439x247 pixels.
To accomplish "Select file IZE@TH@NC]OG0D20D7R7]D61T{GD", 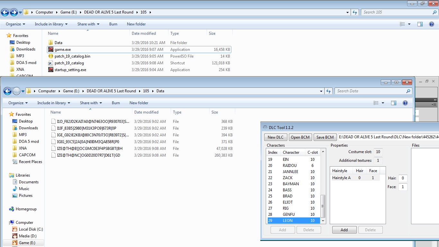I will pos(89,155).
